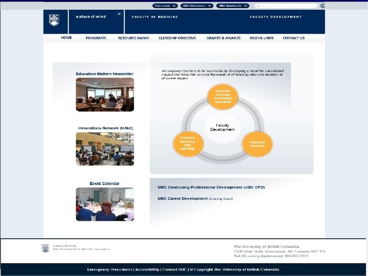Click the 'Empower teachers' orange circle
The width and height of the screenshot is (368, 276).
[x=257, y=144]
